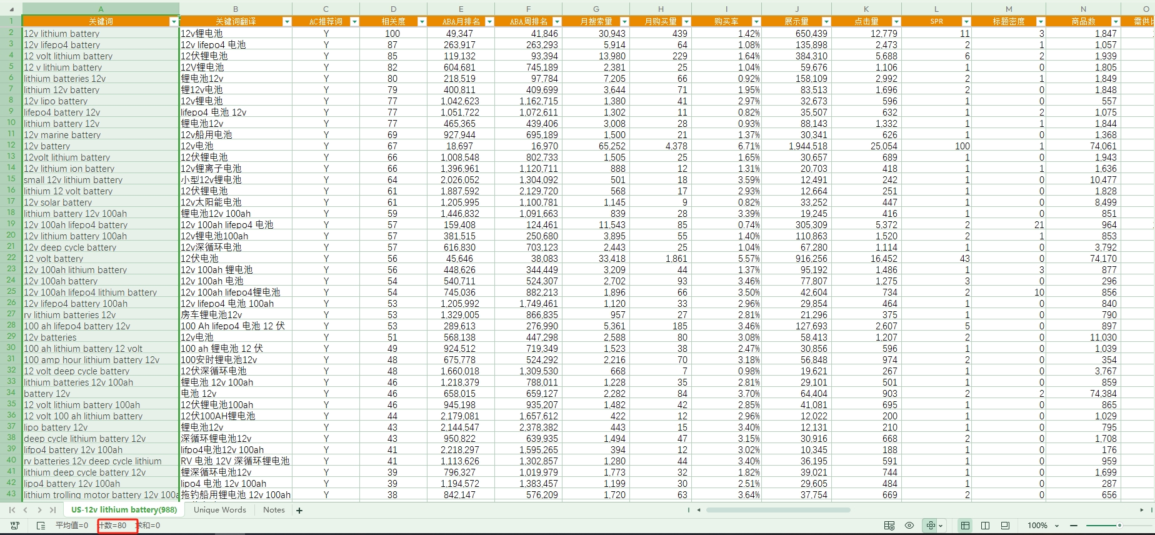Image resolution: width=1155 pixels, height=535 pixels.
Task: Open filter dropdown for 商品数 column
Action: pyautogui.click(x=1116, y=21)
